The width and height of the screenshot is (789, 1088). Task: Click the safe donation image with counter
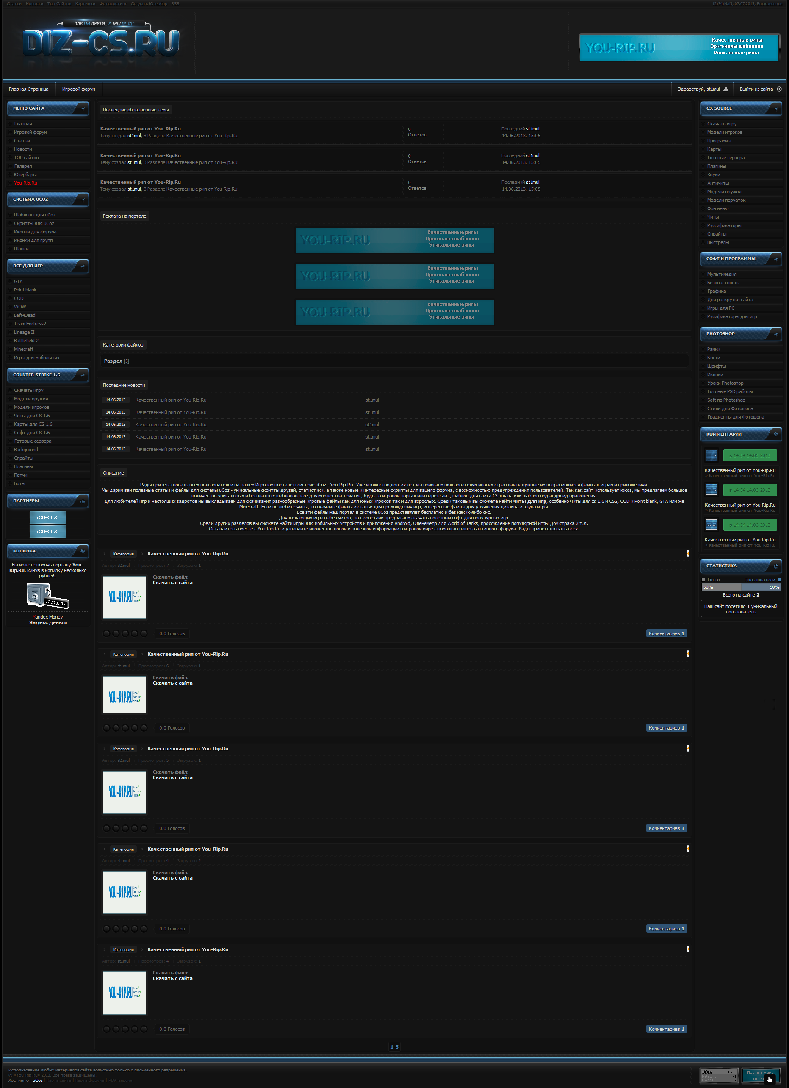pyautogui.click(x=48, y=596)
